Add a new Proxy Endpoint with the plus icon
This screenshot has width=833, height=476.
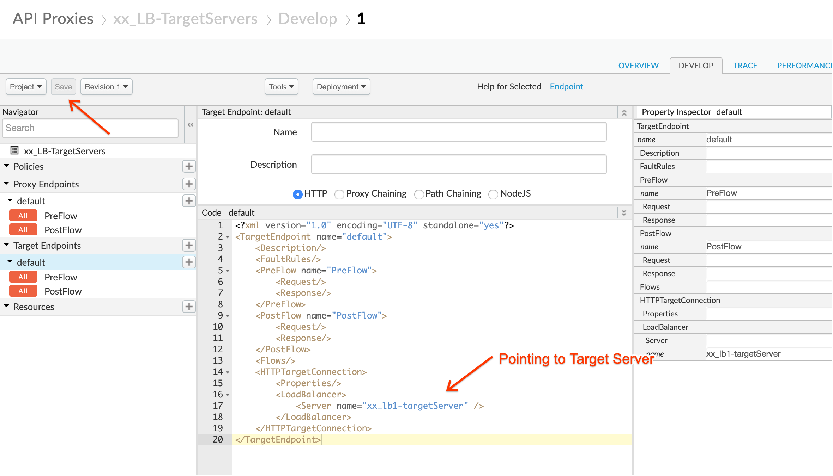[189, 184]
